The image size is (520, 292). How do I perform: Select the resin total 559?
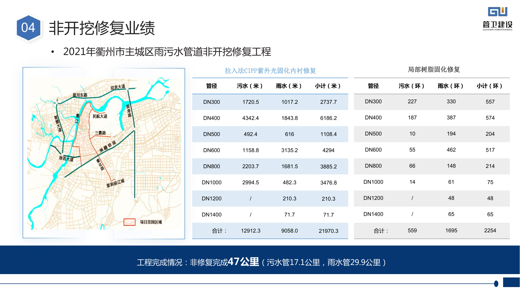click(x=412, y=230)
